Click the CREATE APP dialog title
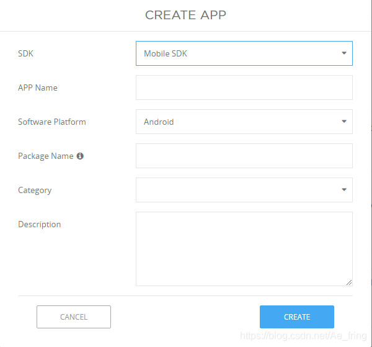The image size is (372, 347). 185,15
